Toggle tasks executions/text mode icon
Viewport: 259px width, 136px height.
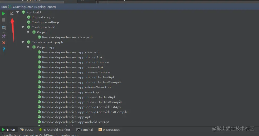12,13
